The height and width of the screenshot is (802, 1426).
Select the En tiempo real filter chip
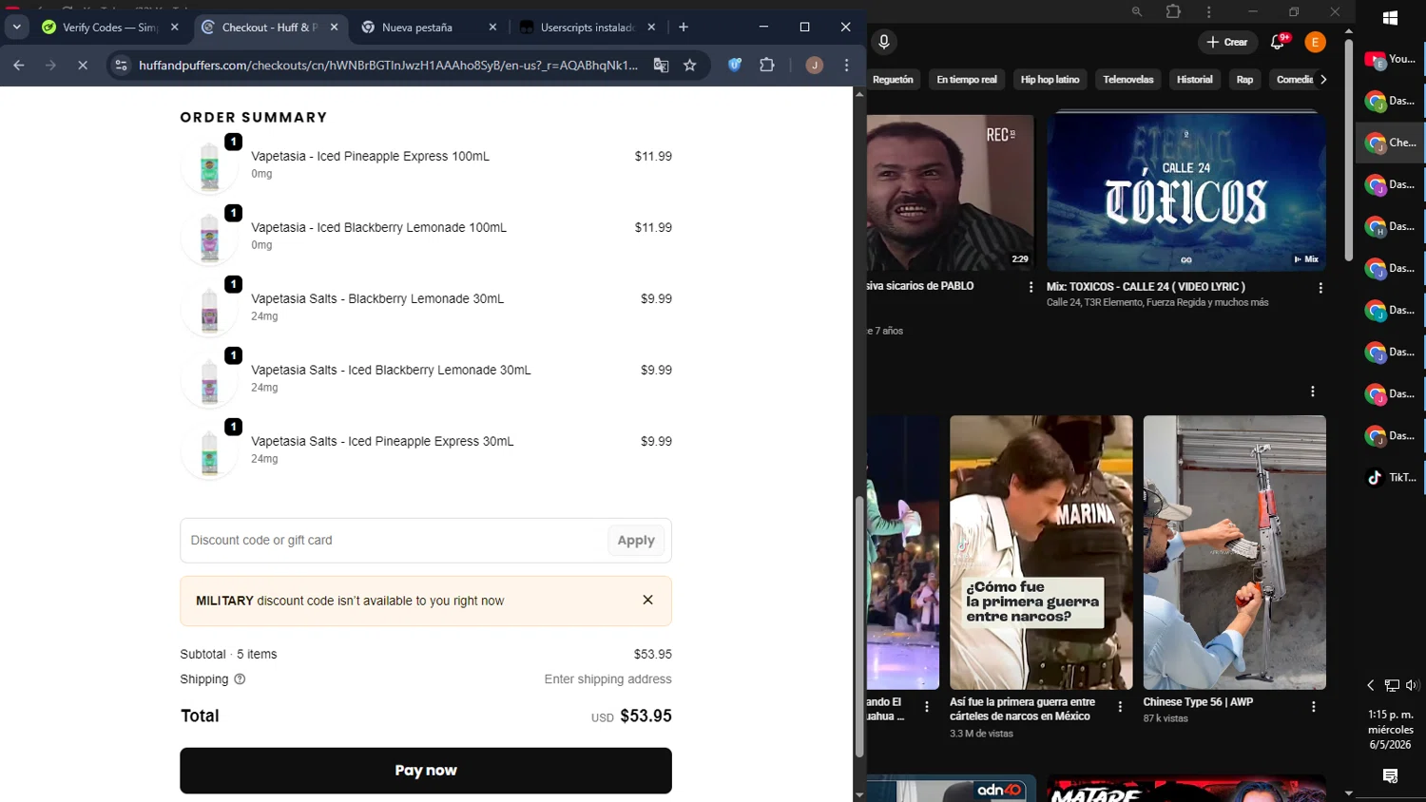click(x=967, y=80)
